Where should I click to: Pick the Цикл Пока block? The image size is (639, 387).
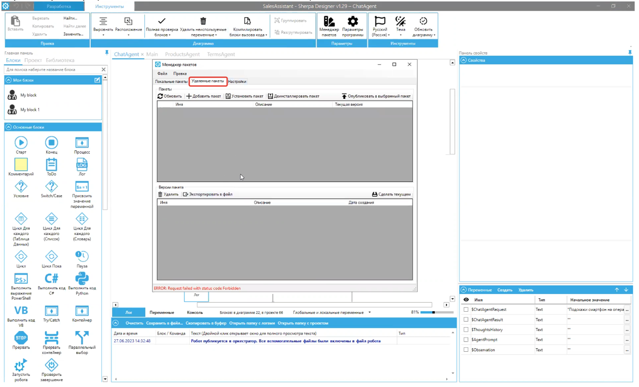52,259
